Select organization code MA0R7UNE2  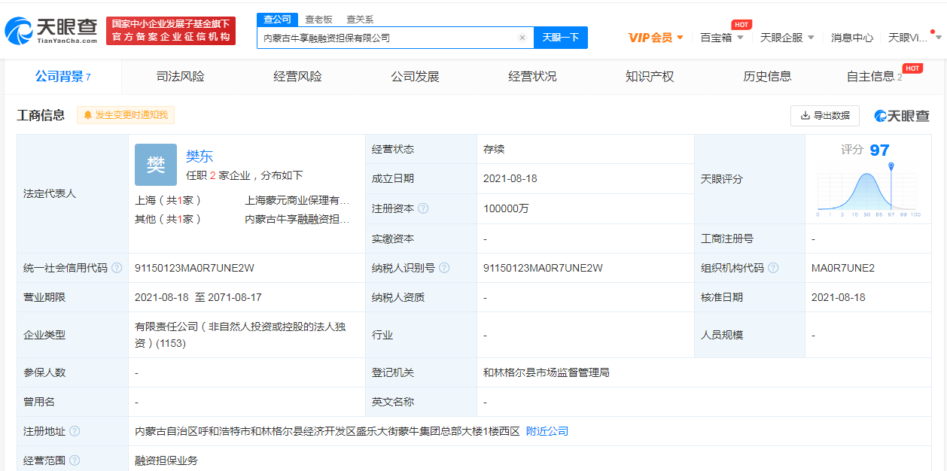843,268
